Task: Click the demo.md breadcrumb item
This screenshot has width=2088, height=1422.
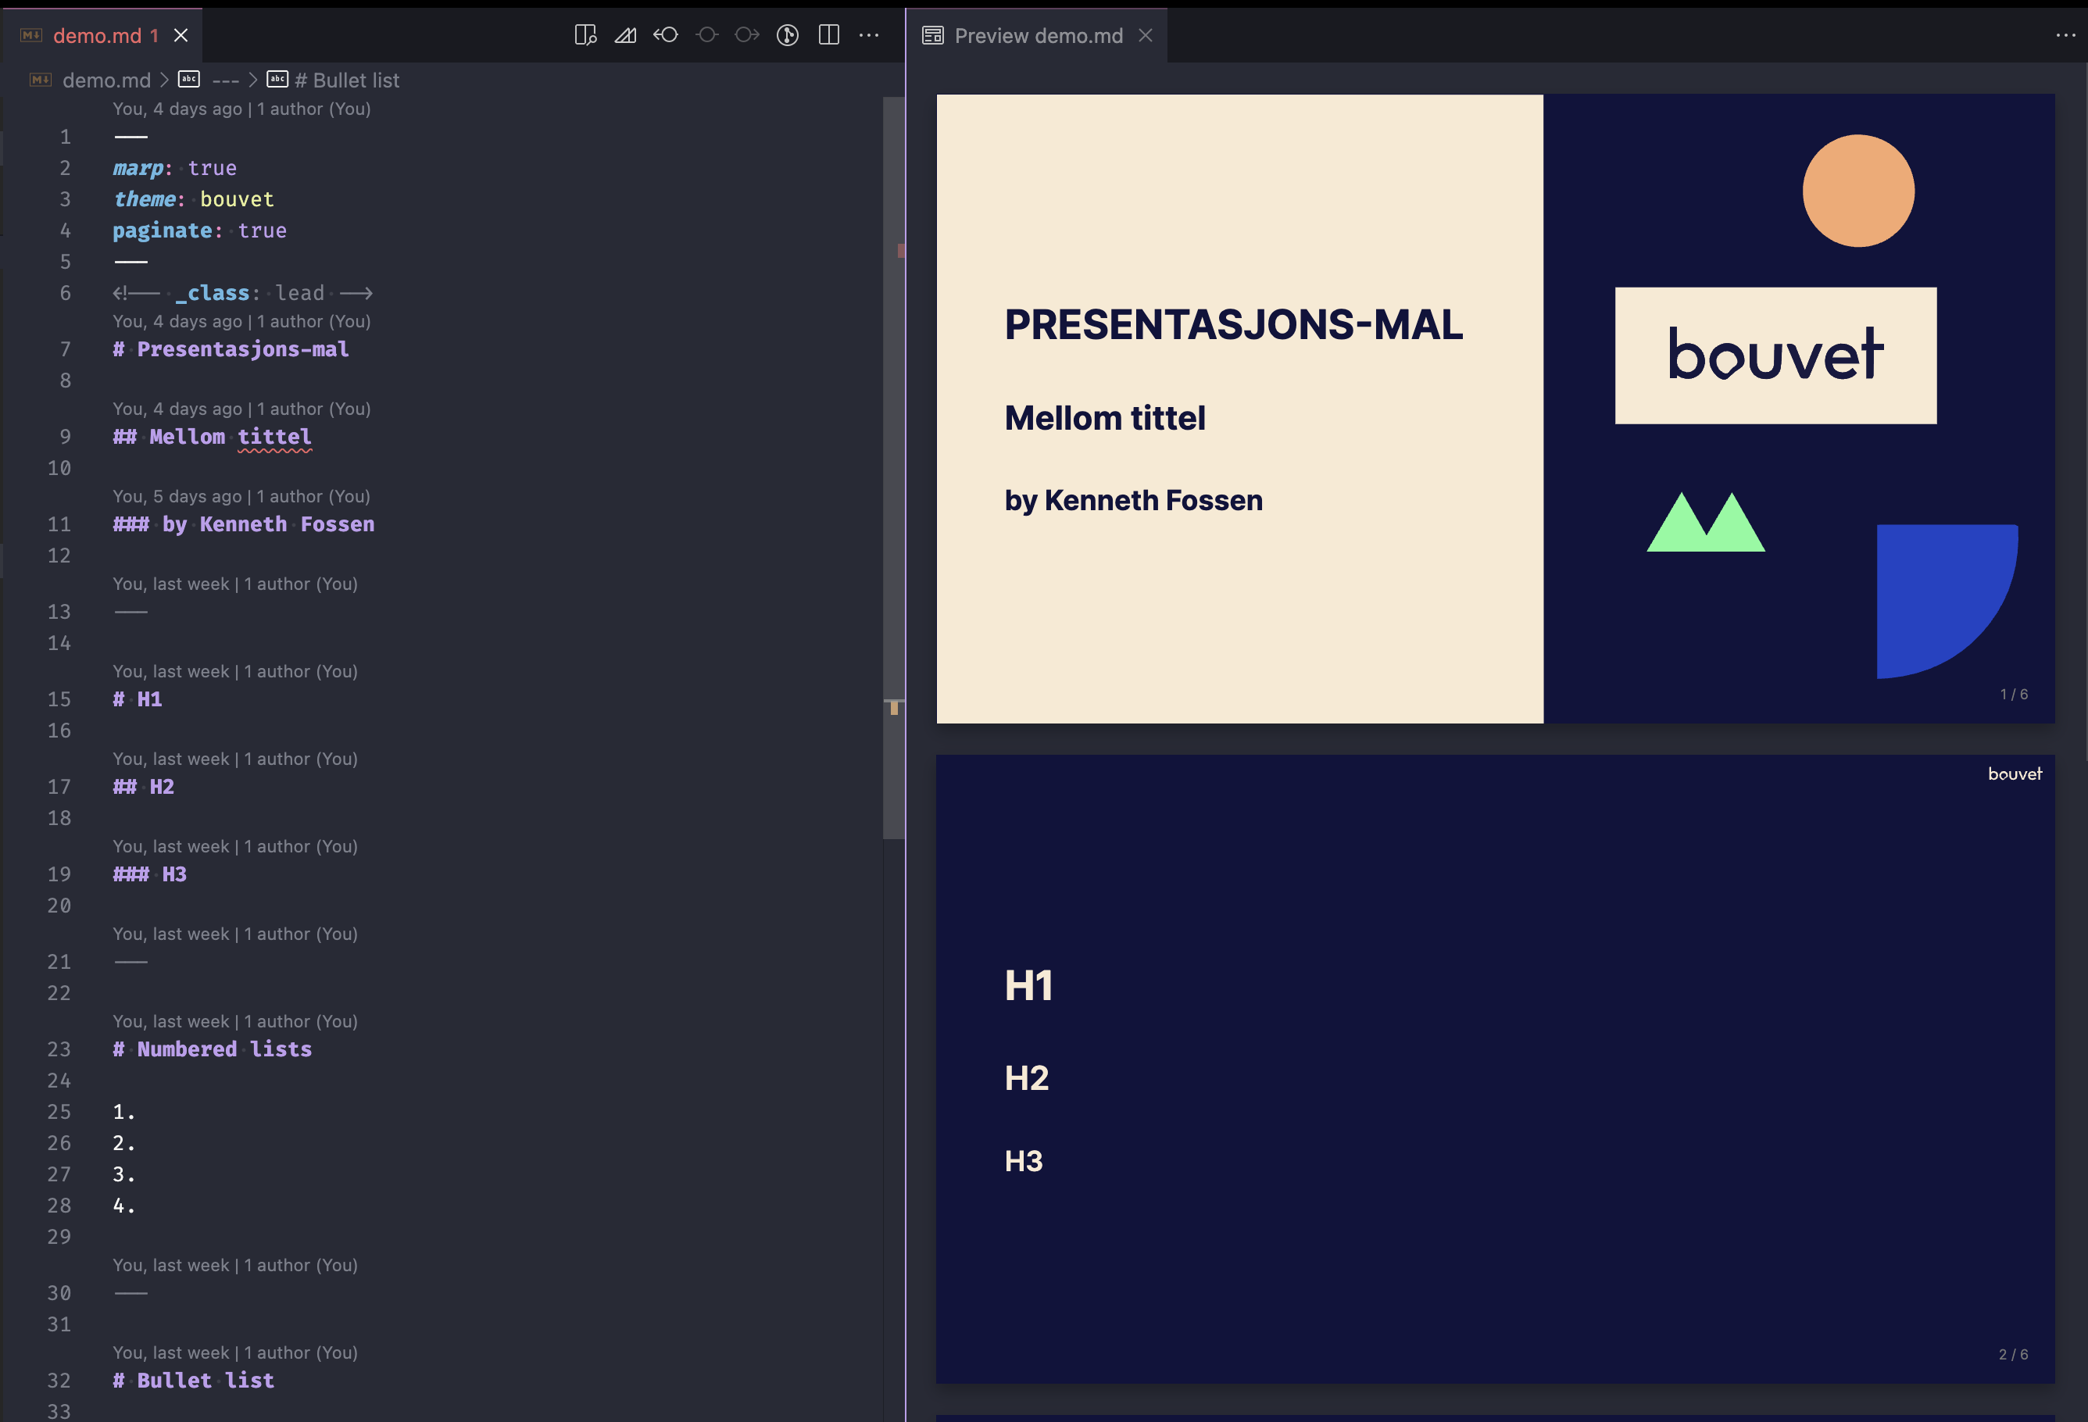Action: (x=106, y=80)
